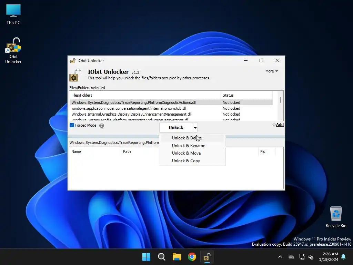Open Windows Start menu
This screenshot has height=265, width=353.
[x=146, y=257]
